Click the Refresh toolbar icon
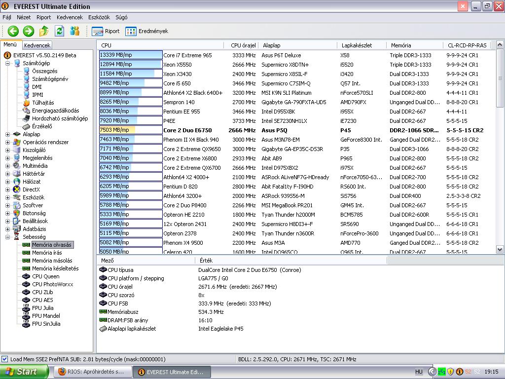The image size is (505, 379). click(x=59, y=31)
